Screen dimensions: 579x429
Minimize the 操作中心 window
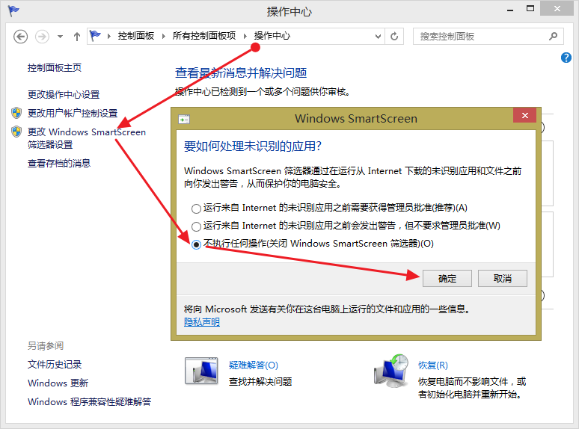tap(510, 10)
